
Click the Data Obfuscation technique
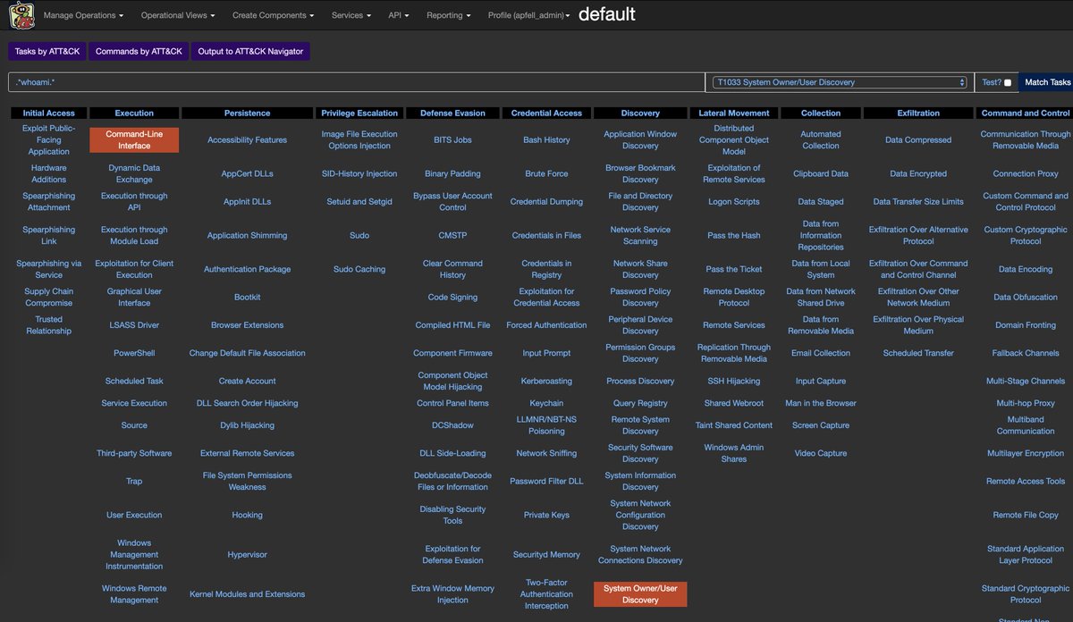click(1026, 298)
